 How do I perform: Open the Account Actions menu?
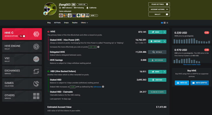click(159, 9)
